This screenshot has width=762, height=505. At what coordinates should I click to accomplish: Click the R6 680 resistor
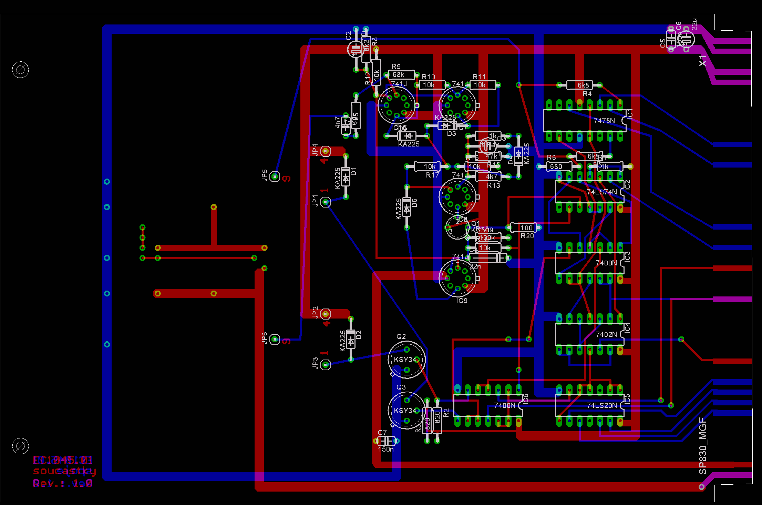559,166
